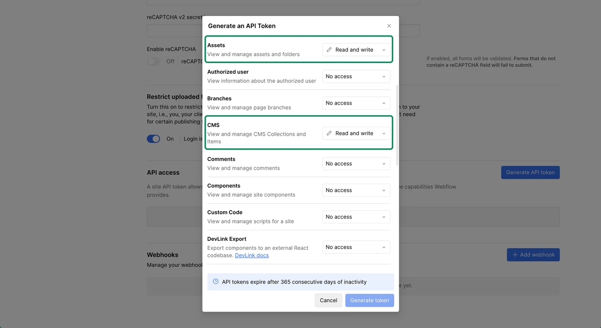Image resolution: width=601 pixels, height=328 pixels.
Task: Open the DevLink Export permission dropdown
Action: 356,247
